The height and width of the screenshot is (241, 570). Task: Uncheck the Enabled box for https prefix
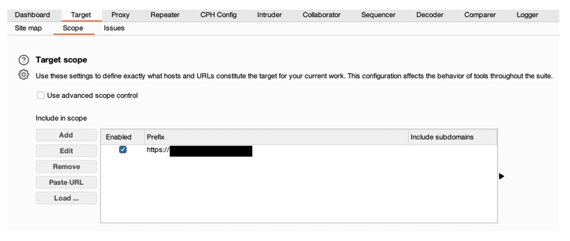coord(123,149)
